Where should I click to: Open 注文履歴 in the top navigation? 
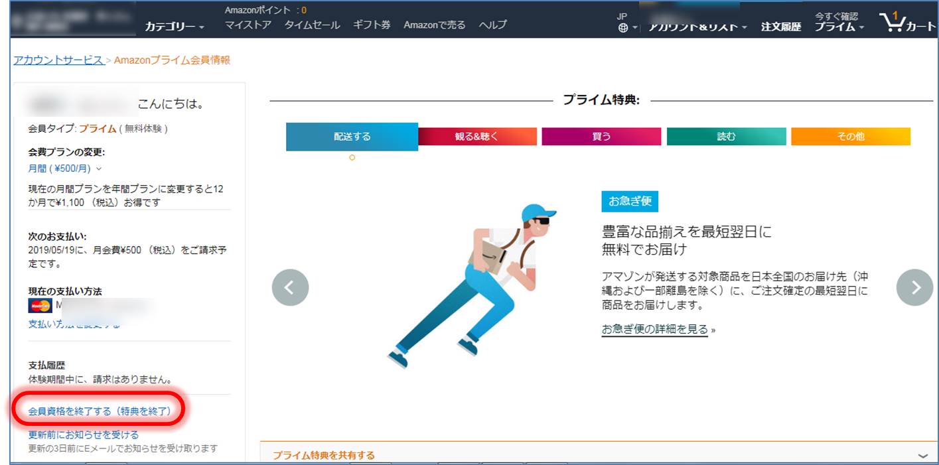pos(780,27)
